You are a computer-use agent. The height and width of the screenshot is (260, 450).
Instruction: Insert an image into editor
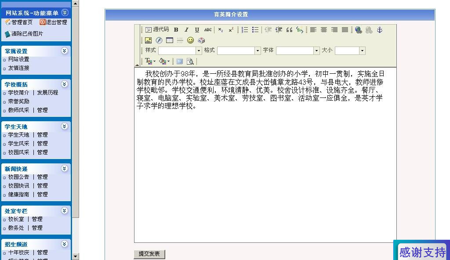(149, 40)
